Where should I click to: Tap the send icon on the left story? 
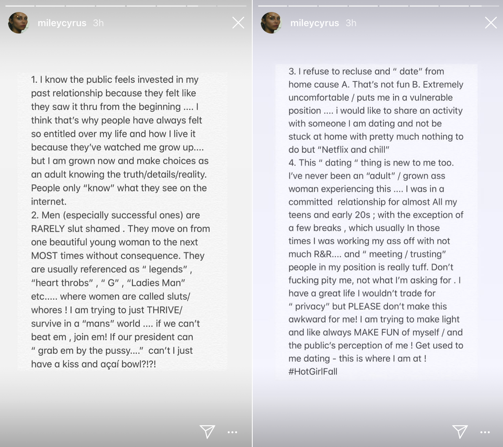click(x=207, y=431)
